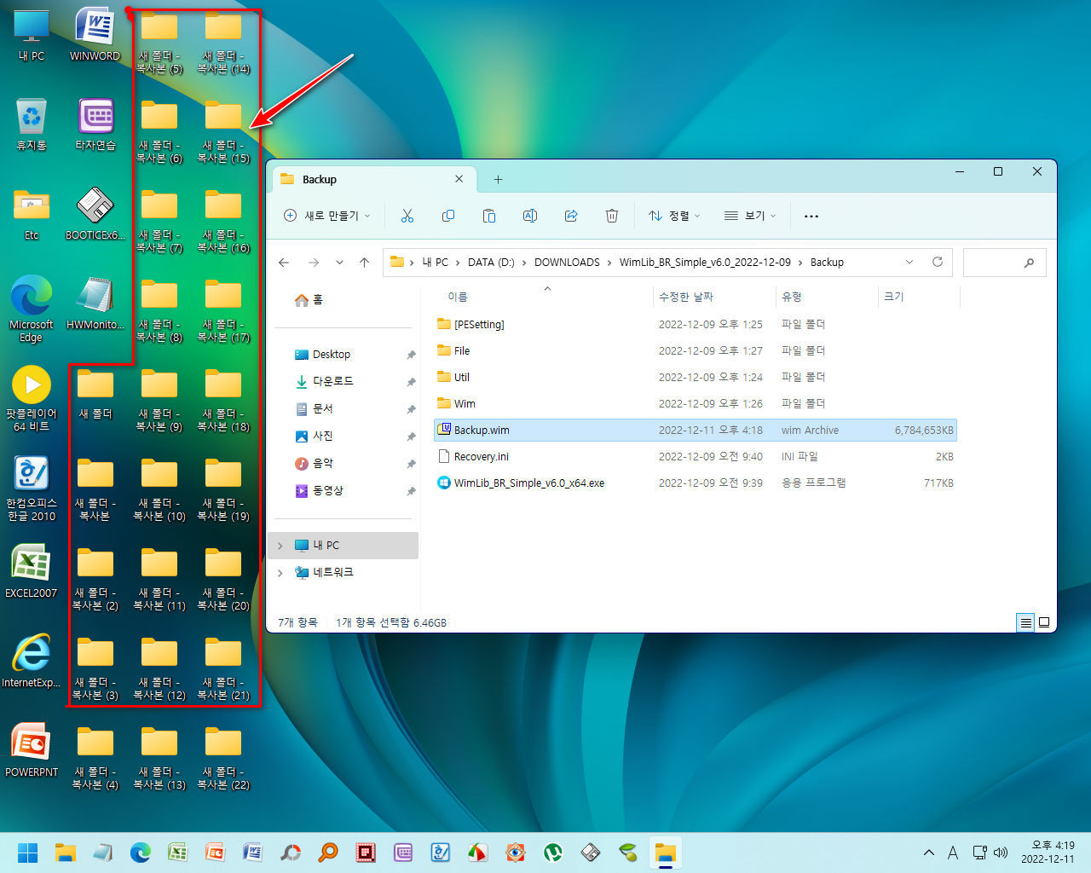Click the uTorrent icon on the taskbar
The height and width of the screenshot is (873, 1091).
tap(553, 853)
